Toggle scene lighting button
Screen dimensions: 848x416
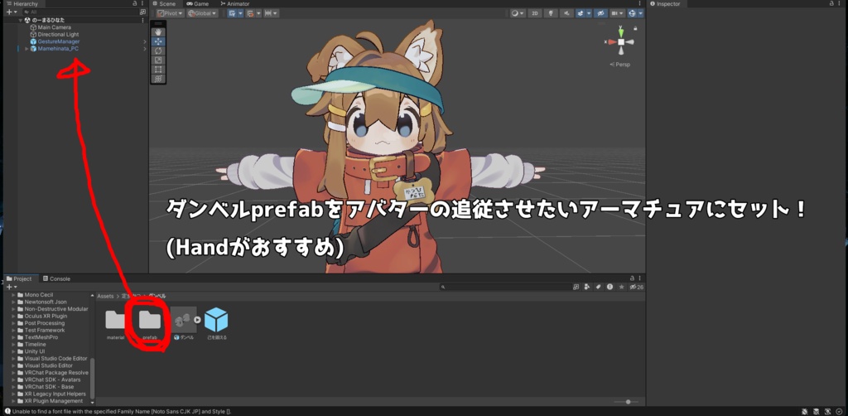pos(551,13)
